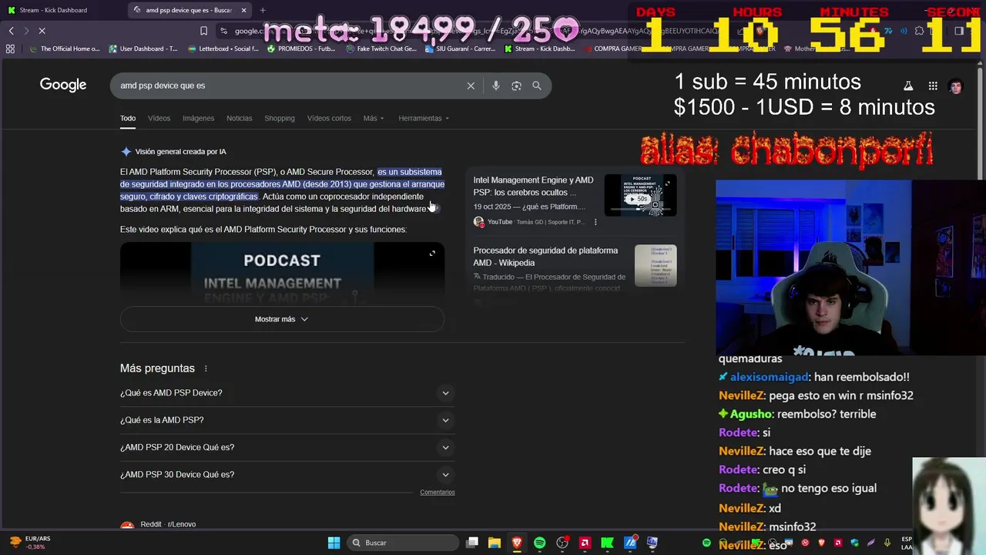The width and height of the screenshot is (986, 555).
Task: Open Google account avatar
Action: tap(956, 86)
